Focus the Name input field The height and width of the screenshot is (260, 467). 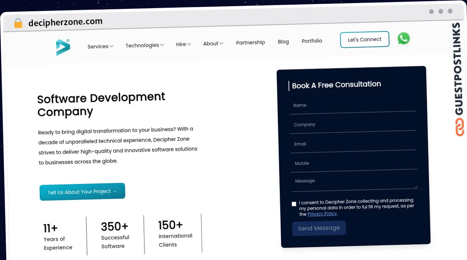point(352,106)
